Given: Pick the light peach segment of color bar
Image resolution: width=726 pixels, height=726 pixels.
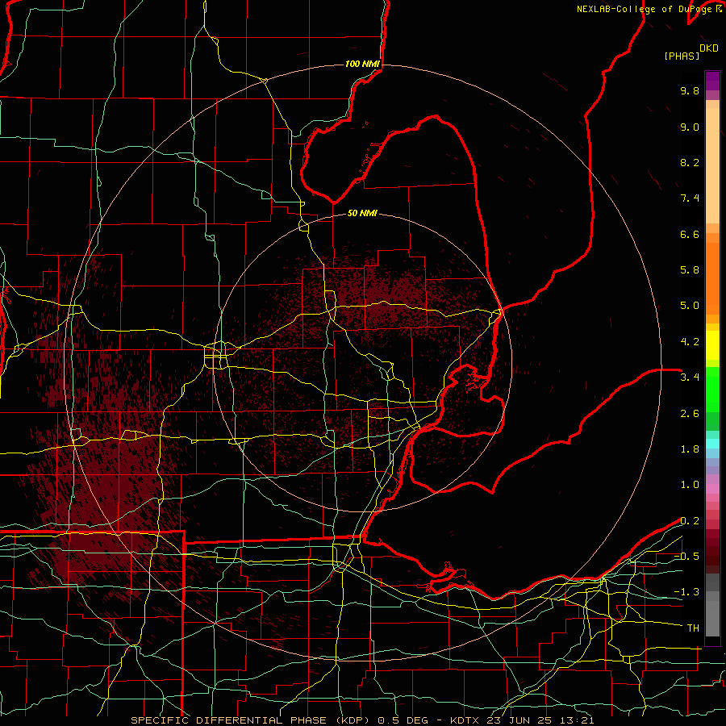Looking at the screenshot, I should pos(712,167).
